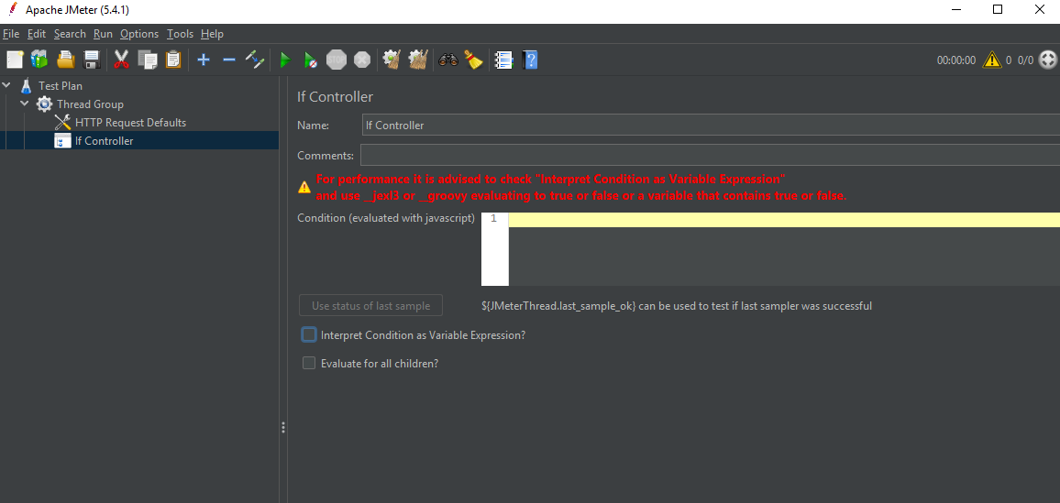Click the Use status of last sample button
1060x503 pixels.
[370, 306]
